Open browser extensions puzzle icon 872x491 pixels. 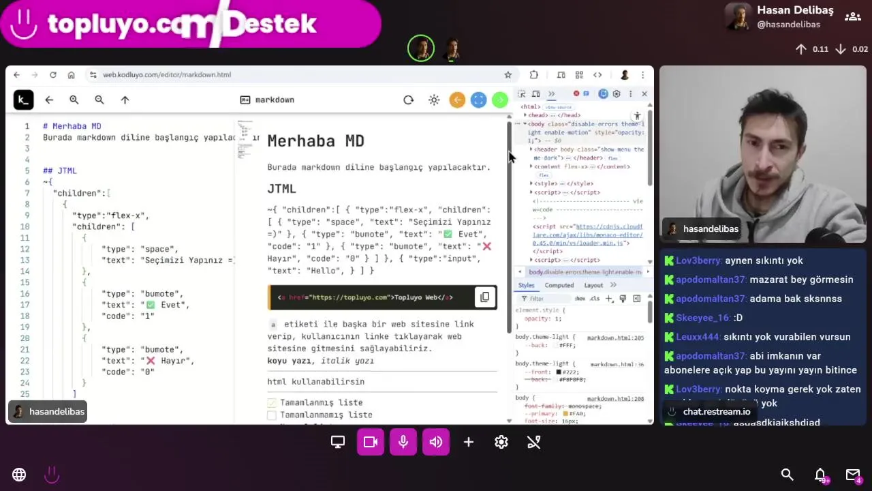534,75
